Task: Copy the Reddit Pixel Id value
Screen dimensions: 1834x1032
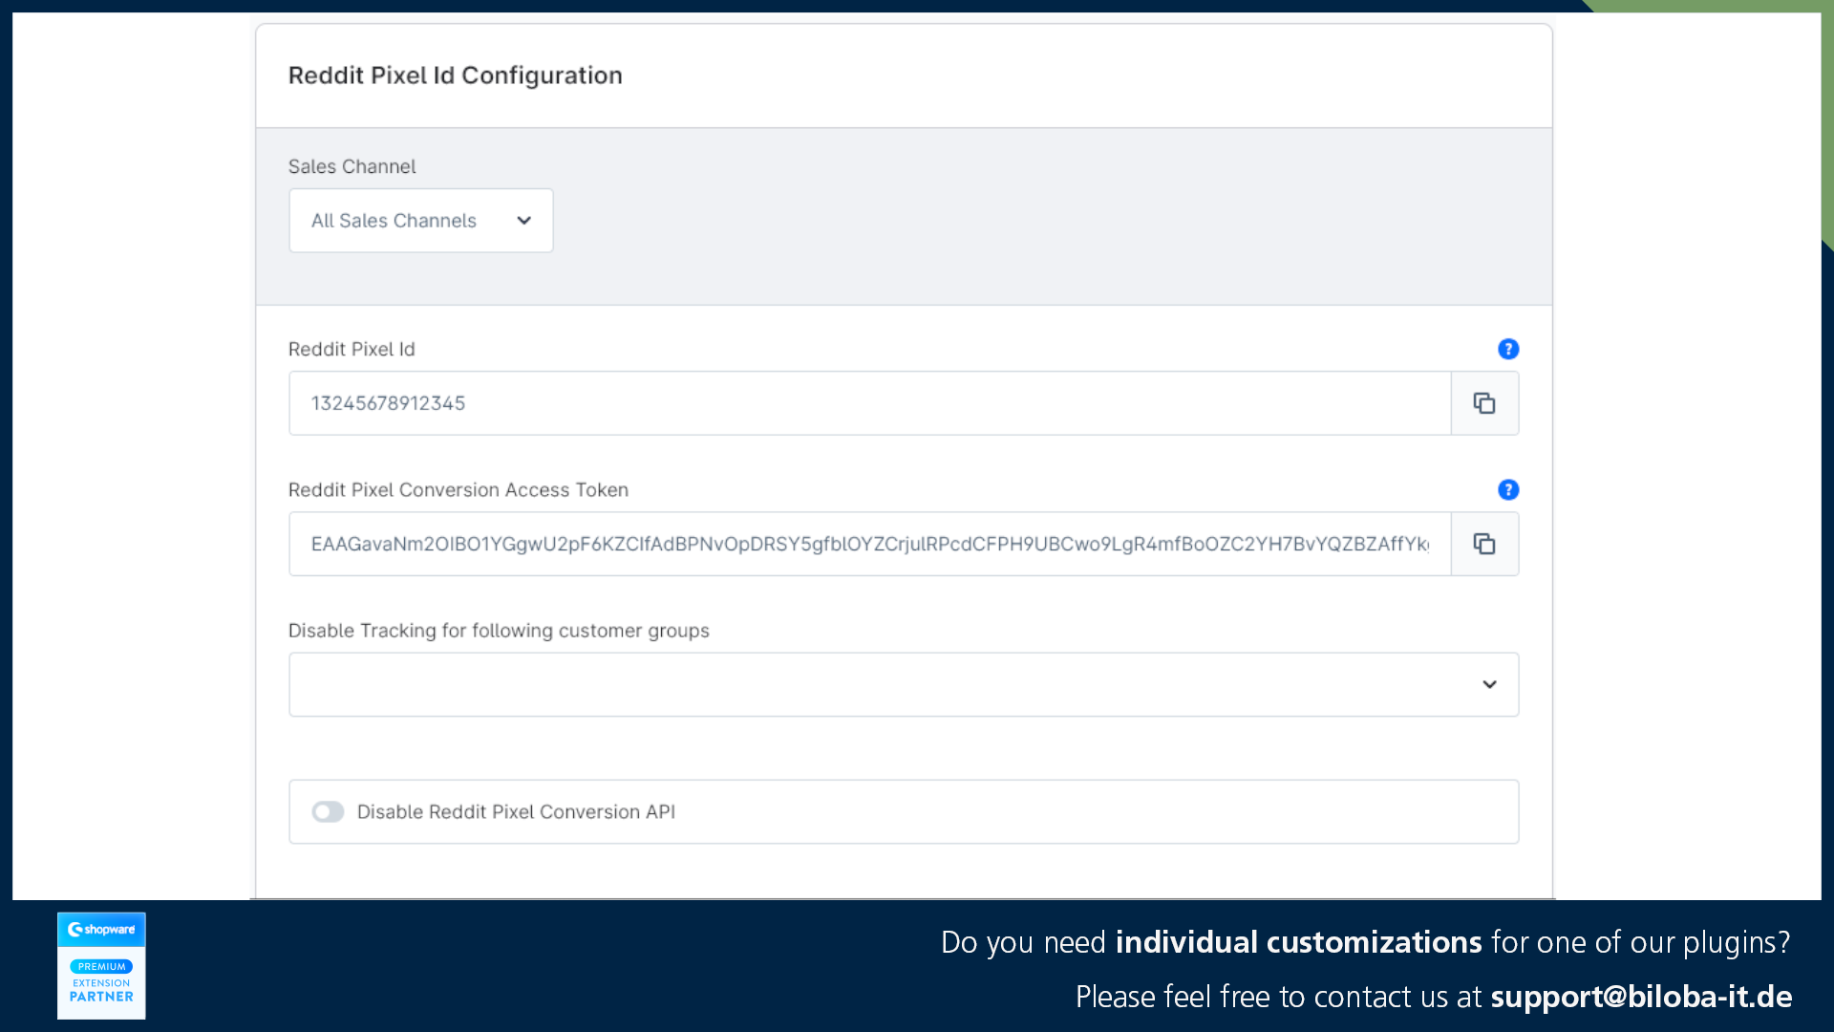Action: [x=1484, y=403]
